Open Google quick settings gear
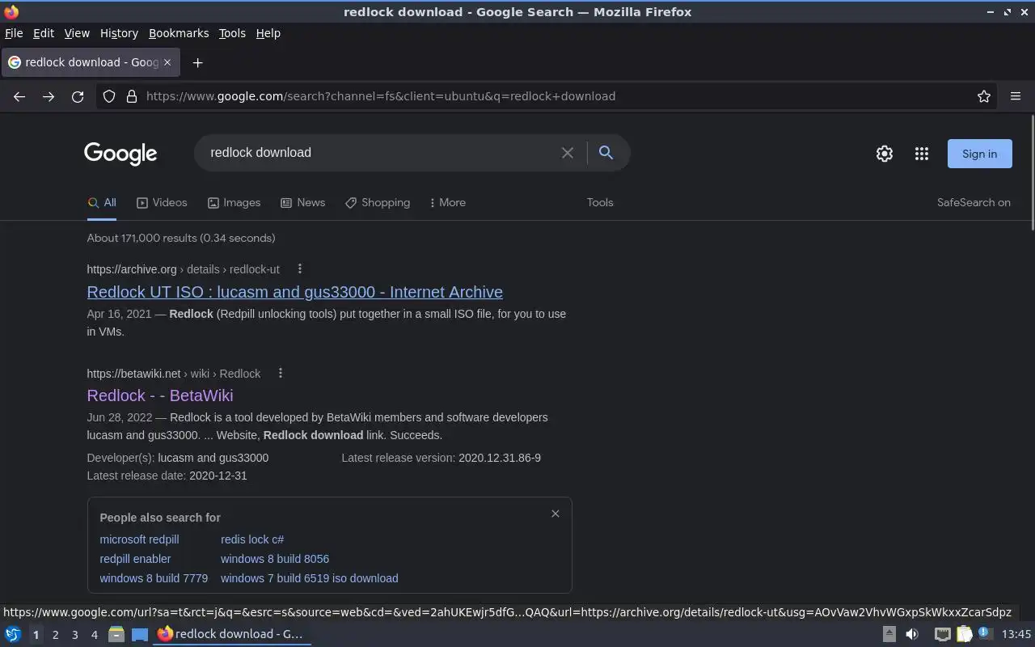 [x=885, y=154]
